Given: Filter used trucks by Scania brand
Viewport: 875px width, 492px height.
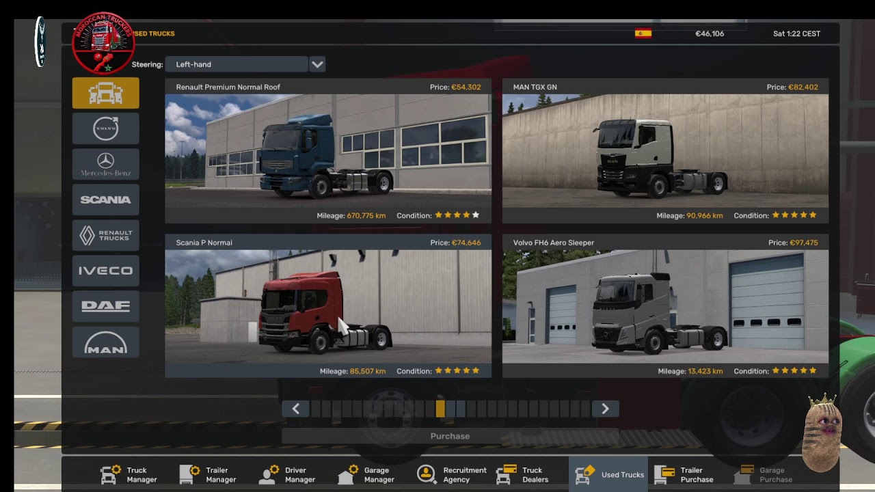Looking at the screenshot, I should [105, 200].
